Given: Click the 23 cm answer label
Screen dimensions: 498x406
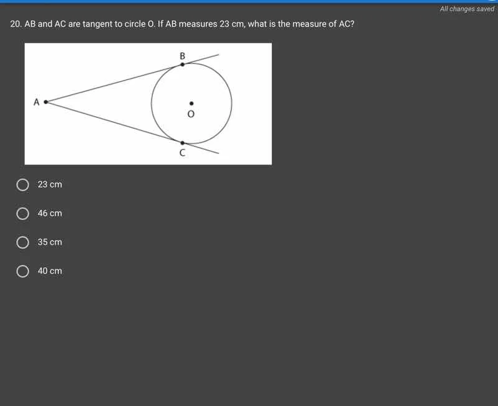Looking at the screenshot, I should click(x=49, y=184).
